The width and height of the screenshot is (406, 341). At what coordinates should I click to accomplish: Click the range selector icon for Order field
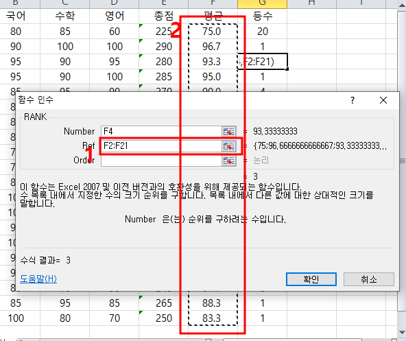click(229, 161)
